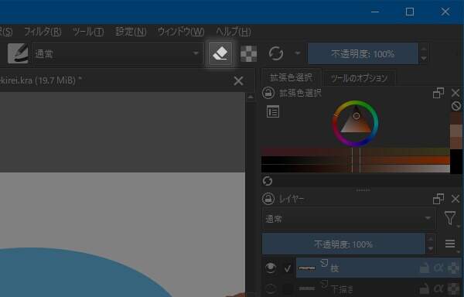Toggle lock on the 枝 layer
The image size is (464, 297).
point(425,268)
